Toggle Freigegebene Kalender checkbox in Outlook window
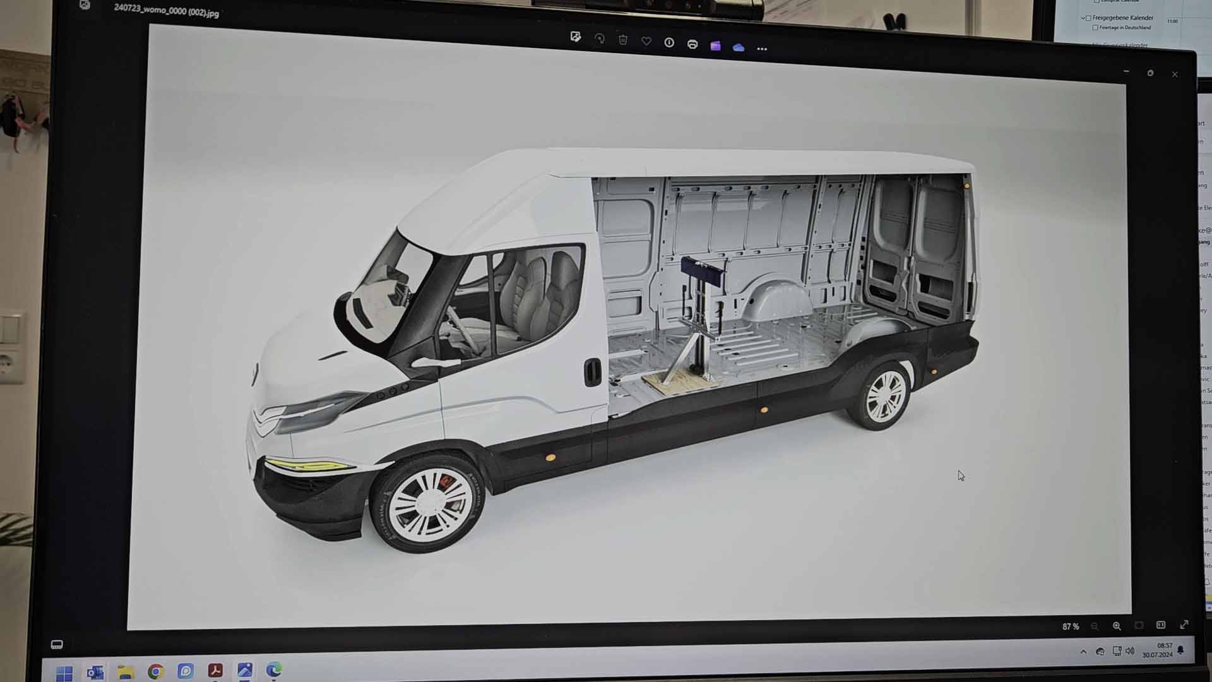 tap(1088, 18)
